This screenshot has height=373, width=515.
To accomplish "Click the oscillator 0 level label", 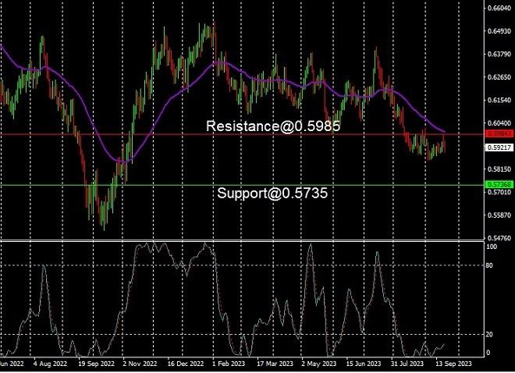I will pos(488,353).
